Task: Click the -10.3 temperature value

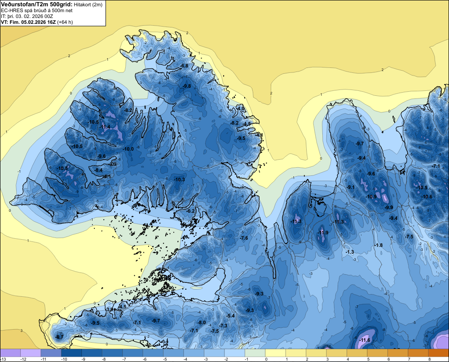Action: coord(180,179)
